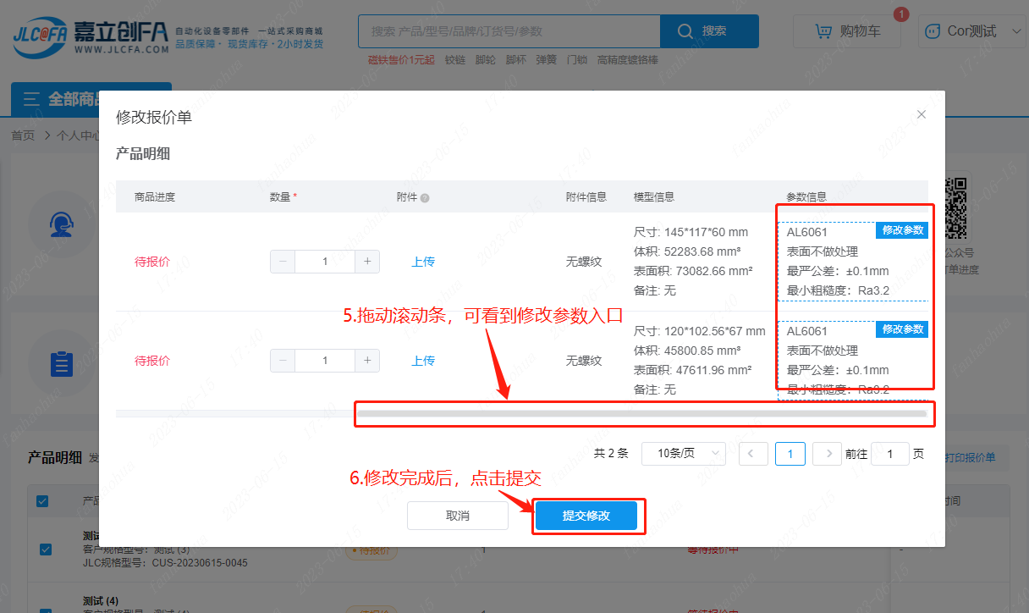Click the minus stepper in second row
The width and height of the screenshot is (1029, 613).
click(283, 361)
